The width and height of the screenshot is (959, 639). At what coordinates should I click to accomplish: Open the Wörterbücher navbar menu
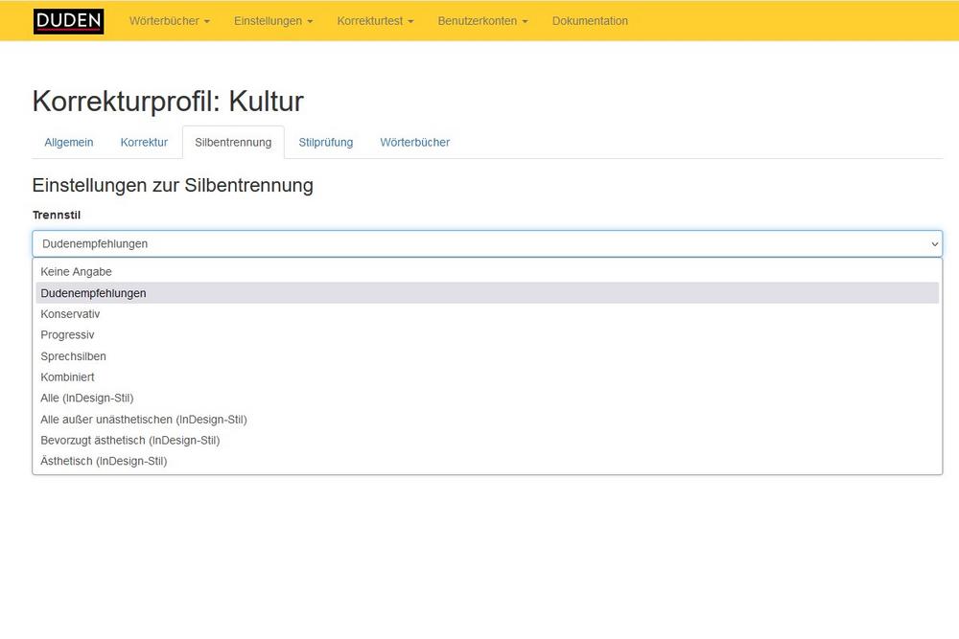coord(170,21)
